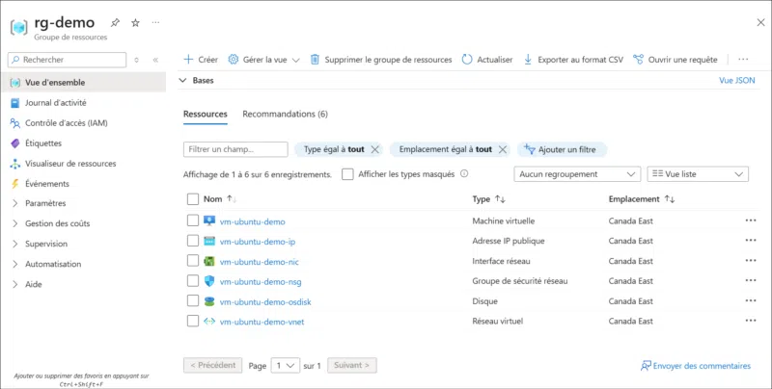This screenshot has width=772, height=389.
Task: Focus the Rechercher sidebar search box
Action: (x=67, y=60)
